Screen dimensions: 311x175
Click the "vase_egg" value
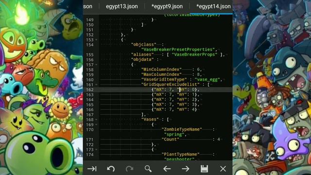point(207,80)
